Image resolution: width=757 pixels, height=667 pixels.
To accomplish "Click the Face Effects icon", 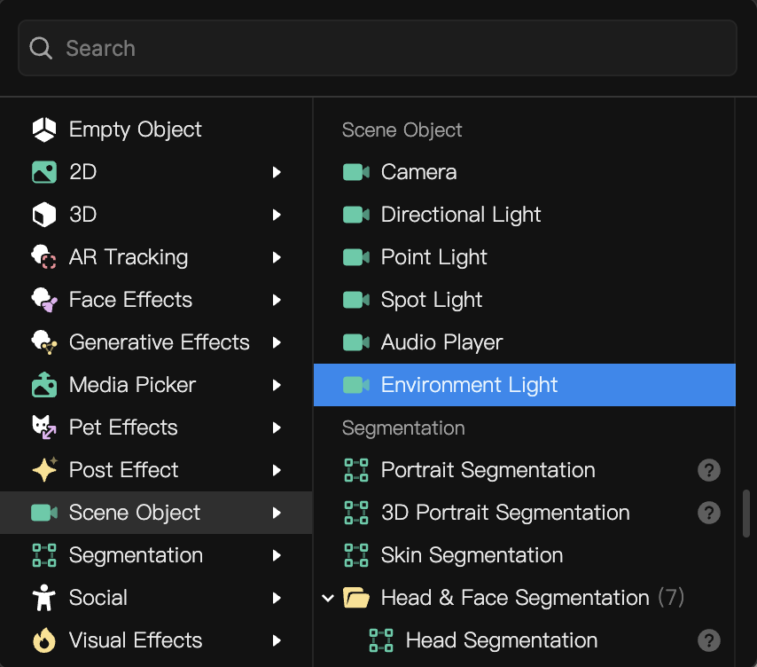I will click(44, 300).
